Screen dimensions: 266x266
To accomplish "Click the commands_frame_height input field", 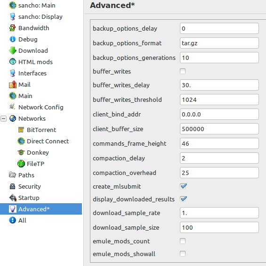I will pos(219,143).
